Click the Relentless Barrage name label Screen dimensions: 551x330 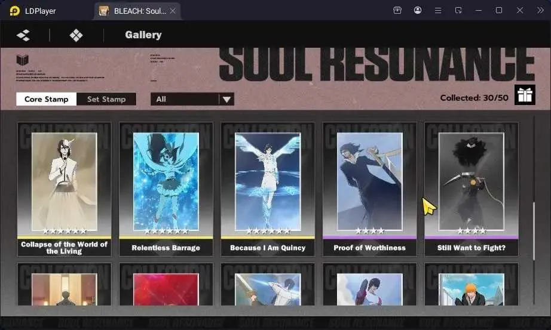tap(166, 248)
